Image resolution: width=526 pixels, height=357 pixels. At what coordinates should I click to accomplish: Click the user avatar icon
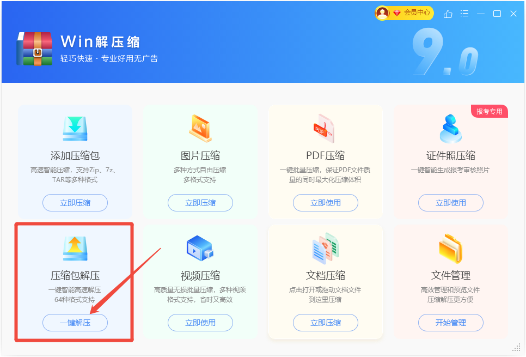[383, 13]
